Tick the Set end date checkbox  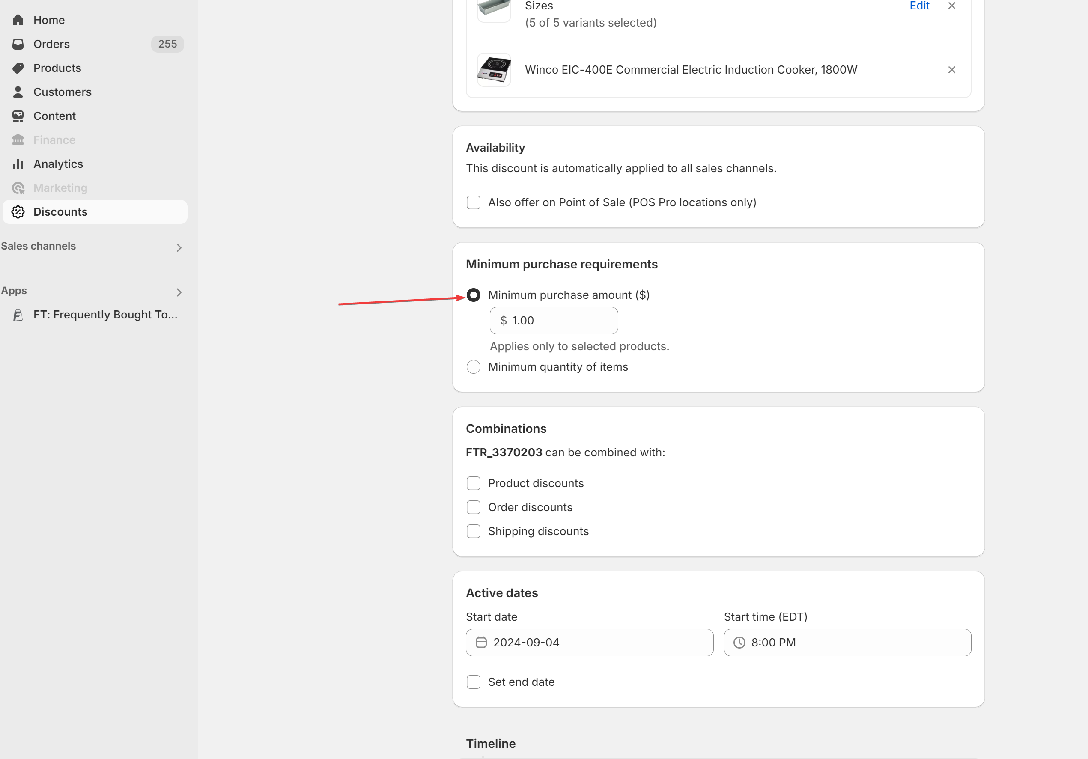[474, 682]
